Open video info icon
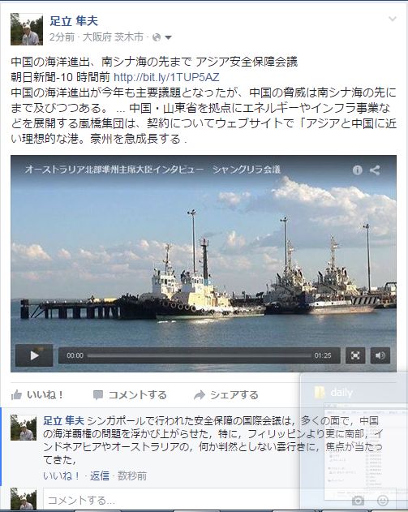 pyautogui.click(x=358, y=170)
